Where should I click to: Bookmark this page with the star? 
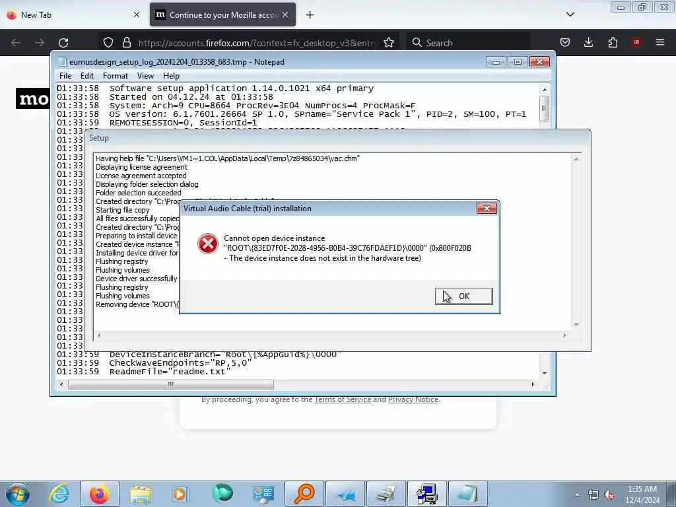pos(389,43)
